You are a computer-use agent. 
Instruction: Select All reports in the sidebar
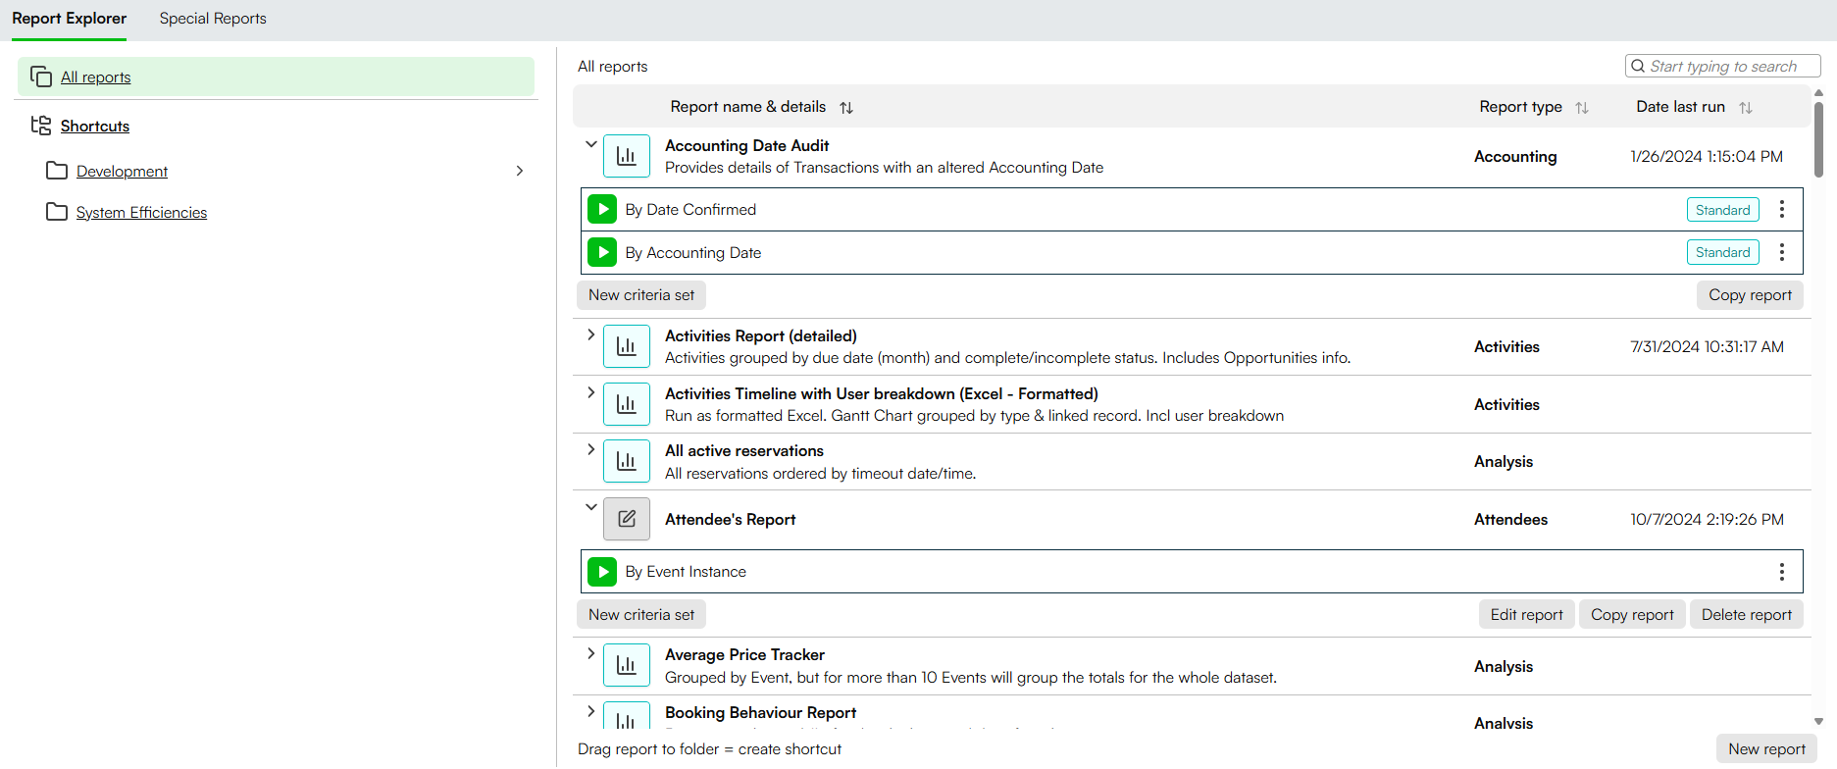click(x=276, y=77)
